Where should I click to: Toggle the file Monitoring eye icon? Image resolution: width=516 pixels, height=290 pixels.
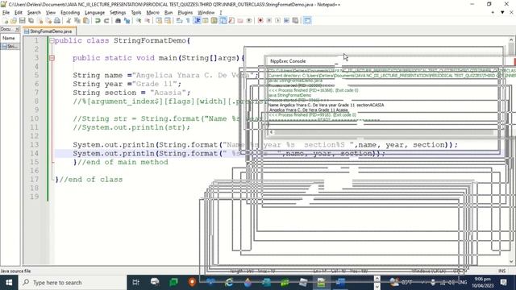249,21
